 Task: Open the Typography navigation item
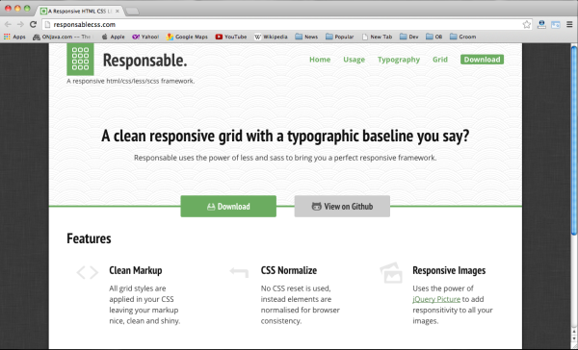[399, 60]
